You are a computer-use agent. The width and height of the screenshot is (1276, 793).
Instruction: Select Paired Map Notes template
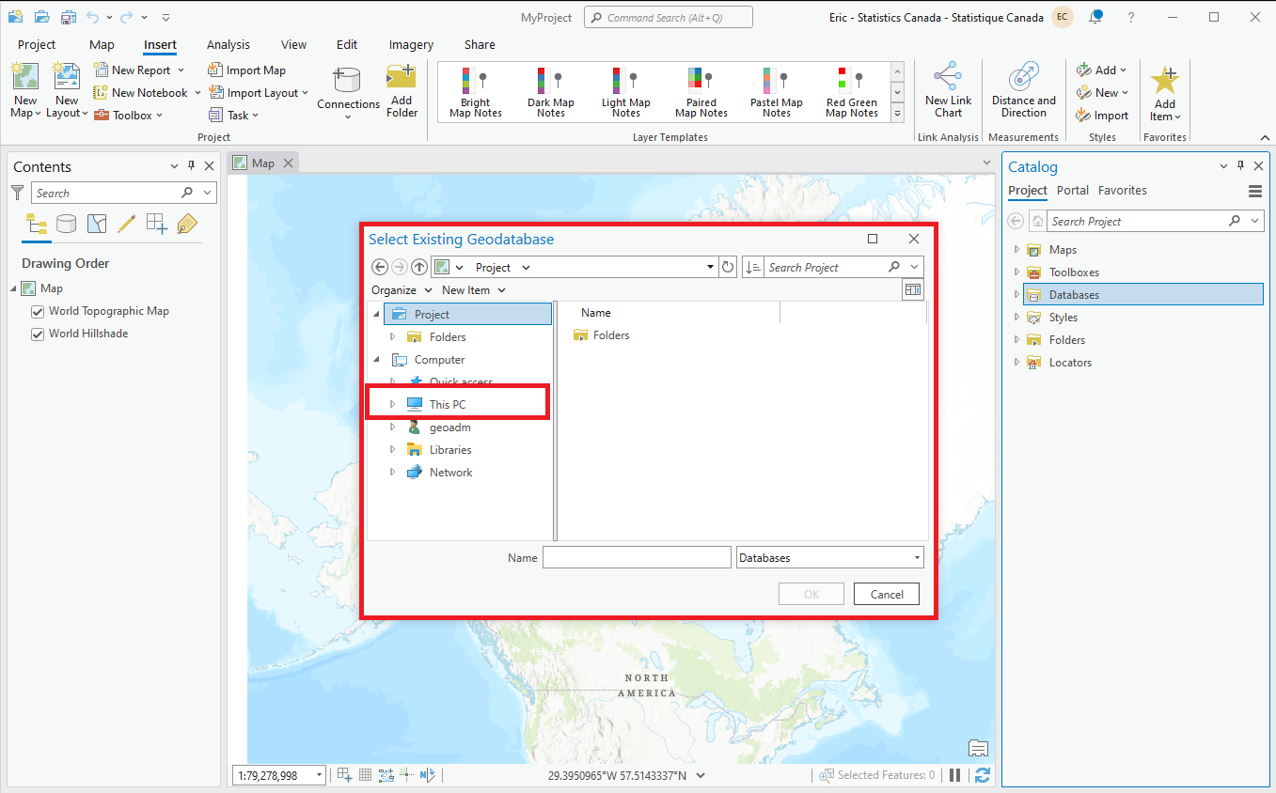pyautogui.click(x=701, y=93)
